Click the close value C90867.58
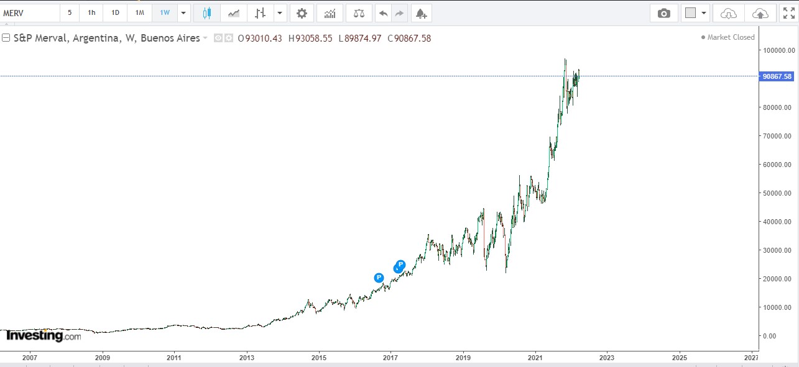Viewport: 799px width, 367px height. click(409, 39)
